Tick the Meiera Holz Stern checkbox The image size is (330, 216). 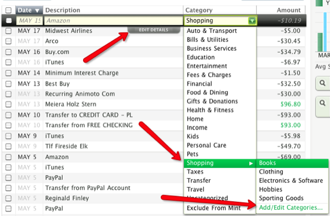(9, 104)
